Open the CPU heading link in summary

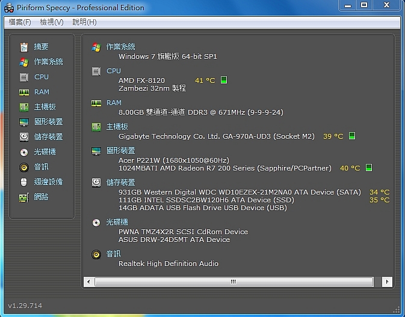pyautogui.click(x=114, y=71)
